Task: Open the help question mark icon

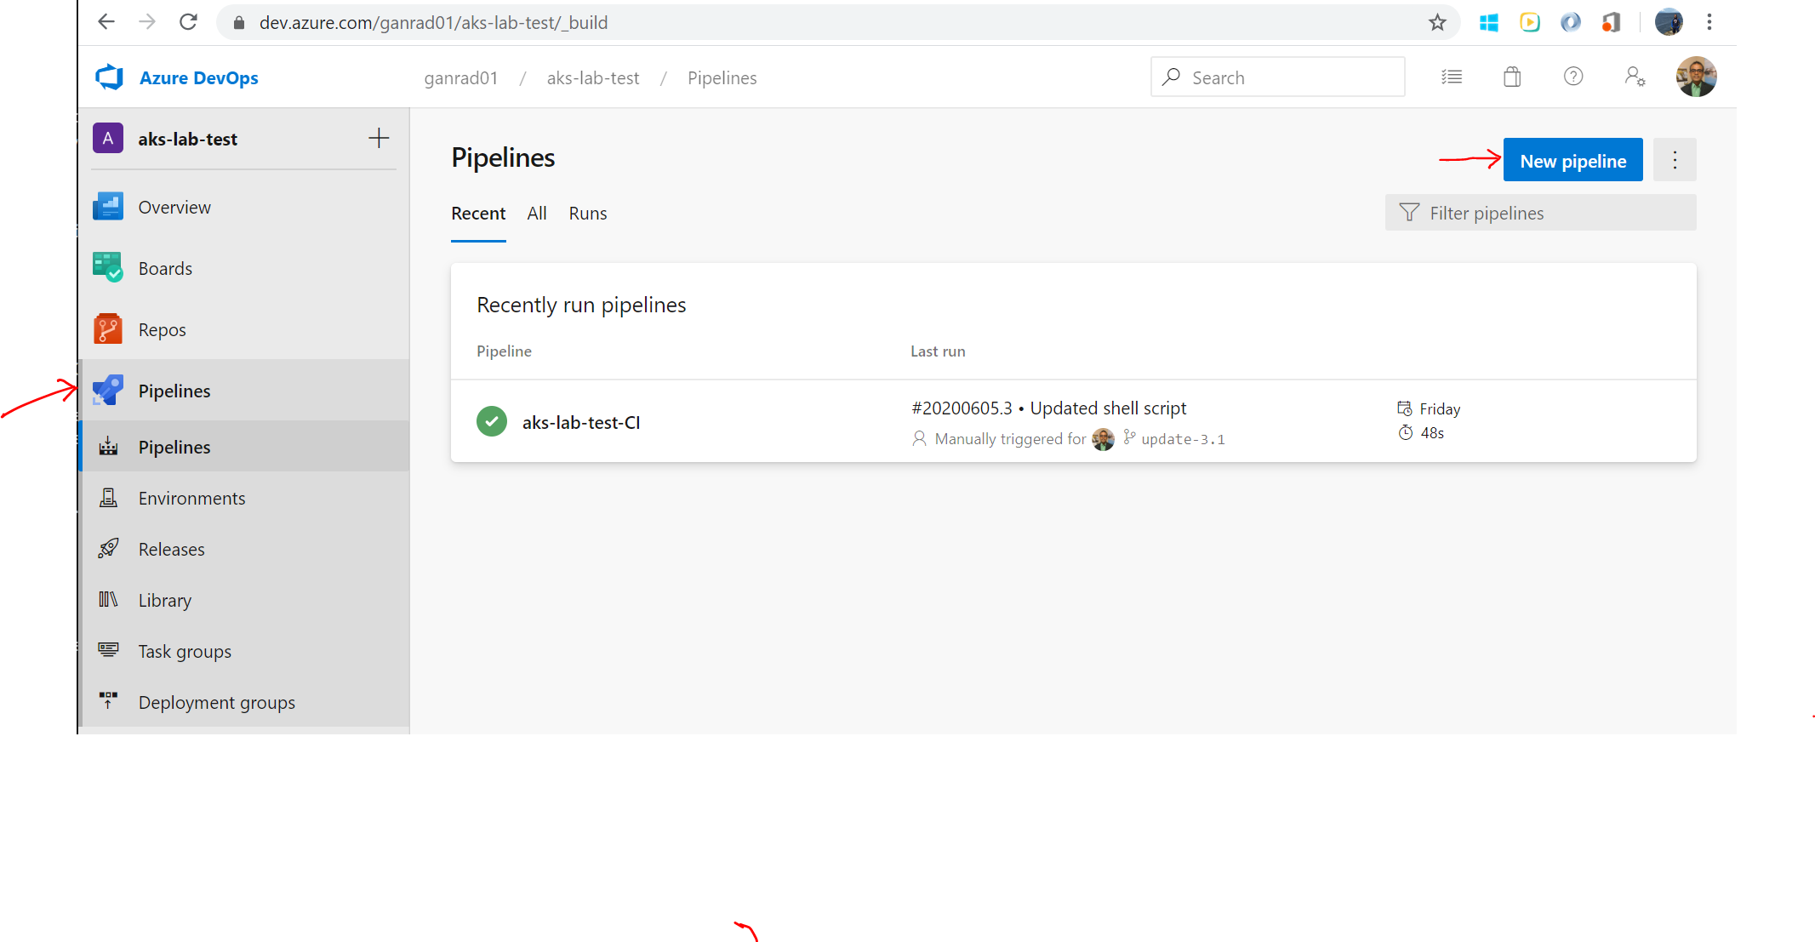Action: click(1573, 77)
